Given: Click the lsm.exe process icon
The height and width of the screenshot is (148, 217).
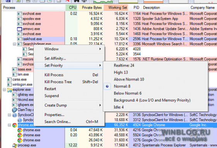Looking at the screenshot, I should 15,74.
